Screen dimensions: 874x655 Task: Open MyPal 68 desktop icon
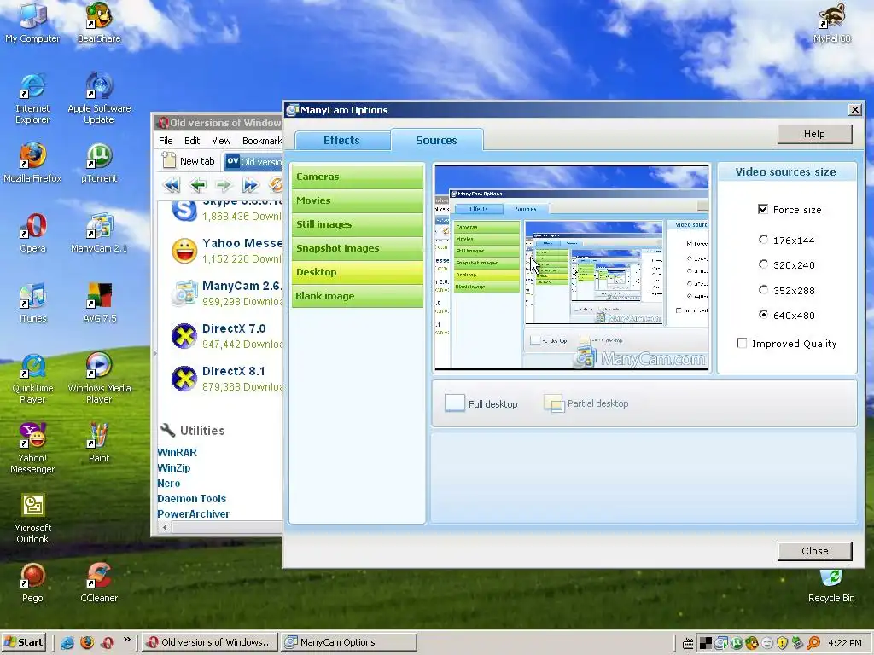[831, 22]
